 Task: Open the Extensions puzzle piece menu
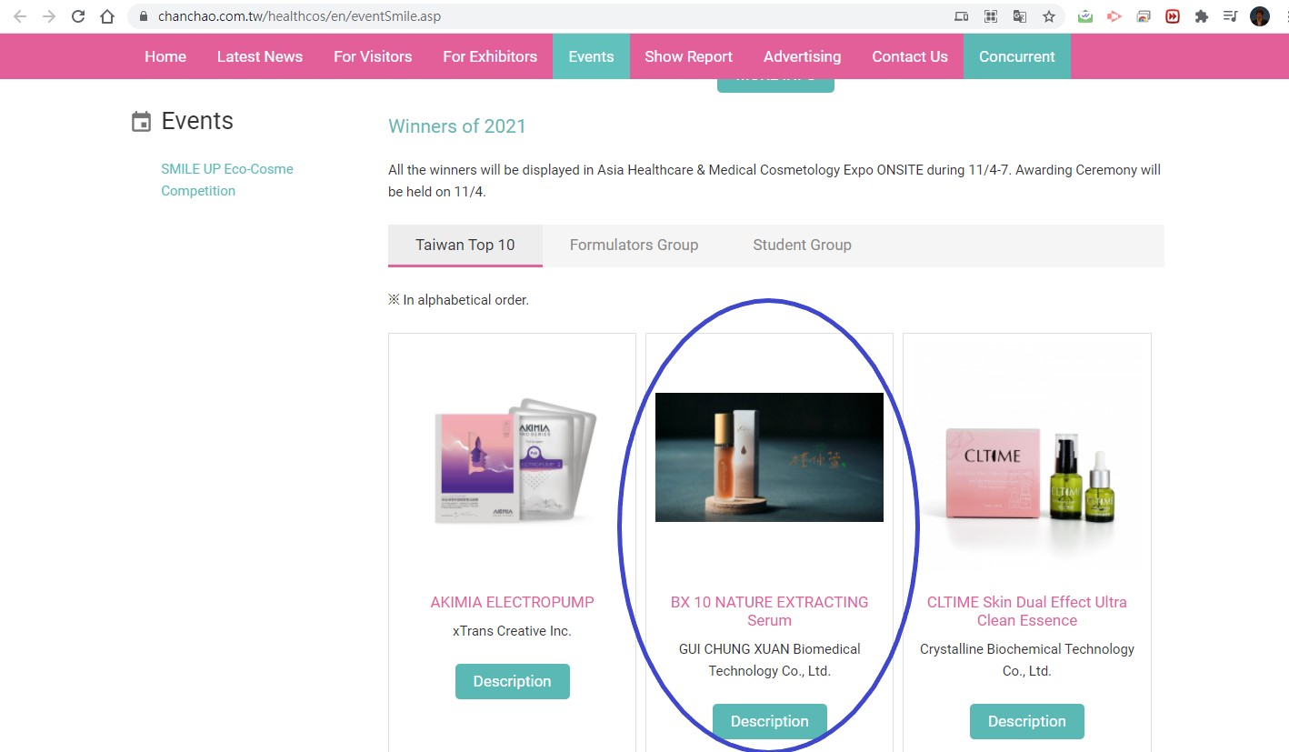pos(1202,16)
